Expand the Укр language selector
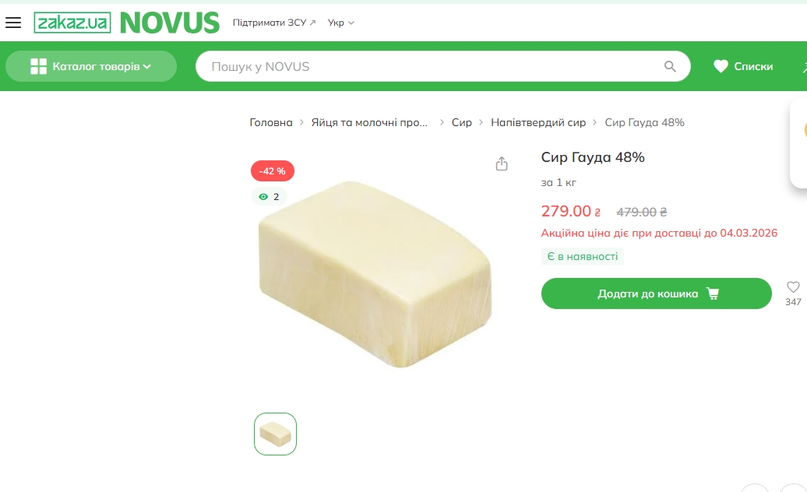This screenshot has height=492, width=807. click(x=340, y=23)
